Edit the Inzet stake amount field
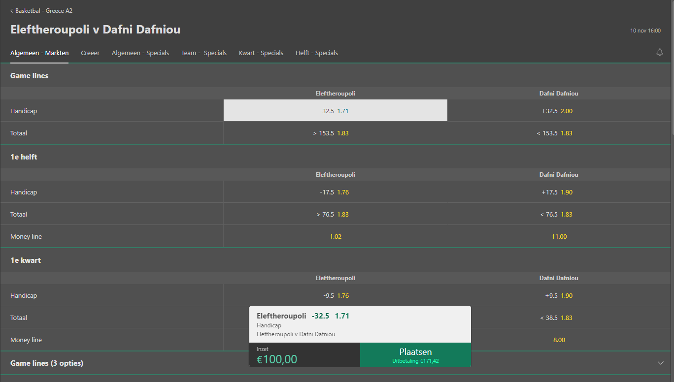This screenshot has height=382, width=674. point(304,355)
